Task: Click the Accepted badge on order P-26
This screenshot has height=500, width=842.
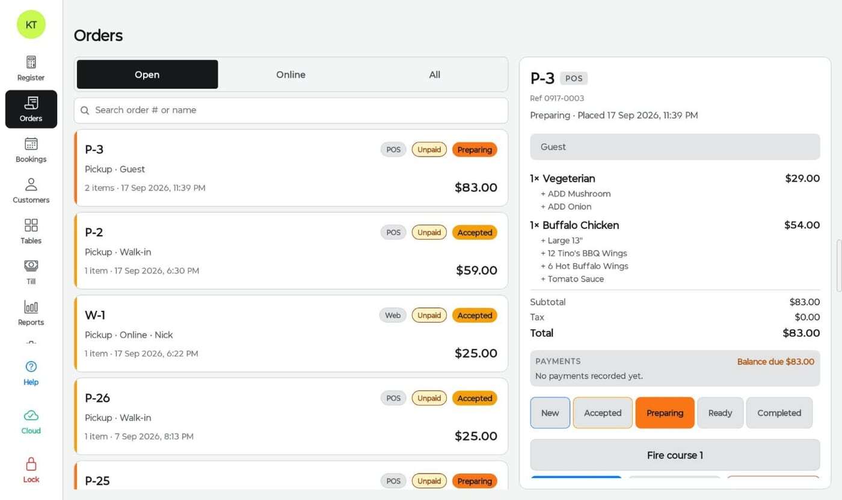Action: click(x=475, y=398)
